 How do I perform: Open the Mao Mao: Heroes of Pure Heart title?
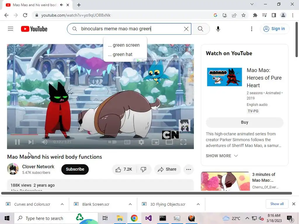click(x=264, y=78)
